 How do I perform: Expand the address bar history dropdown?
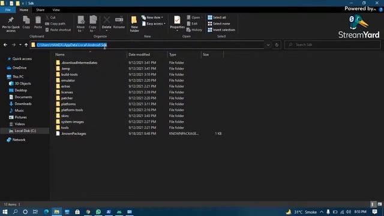(x=268, y=45)
